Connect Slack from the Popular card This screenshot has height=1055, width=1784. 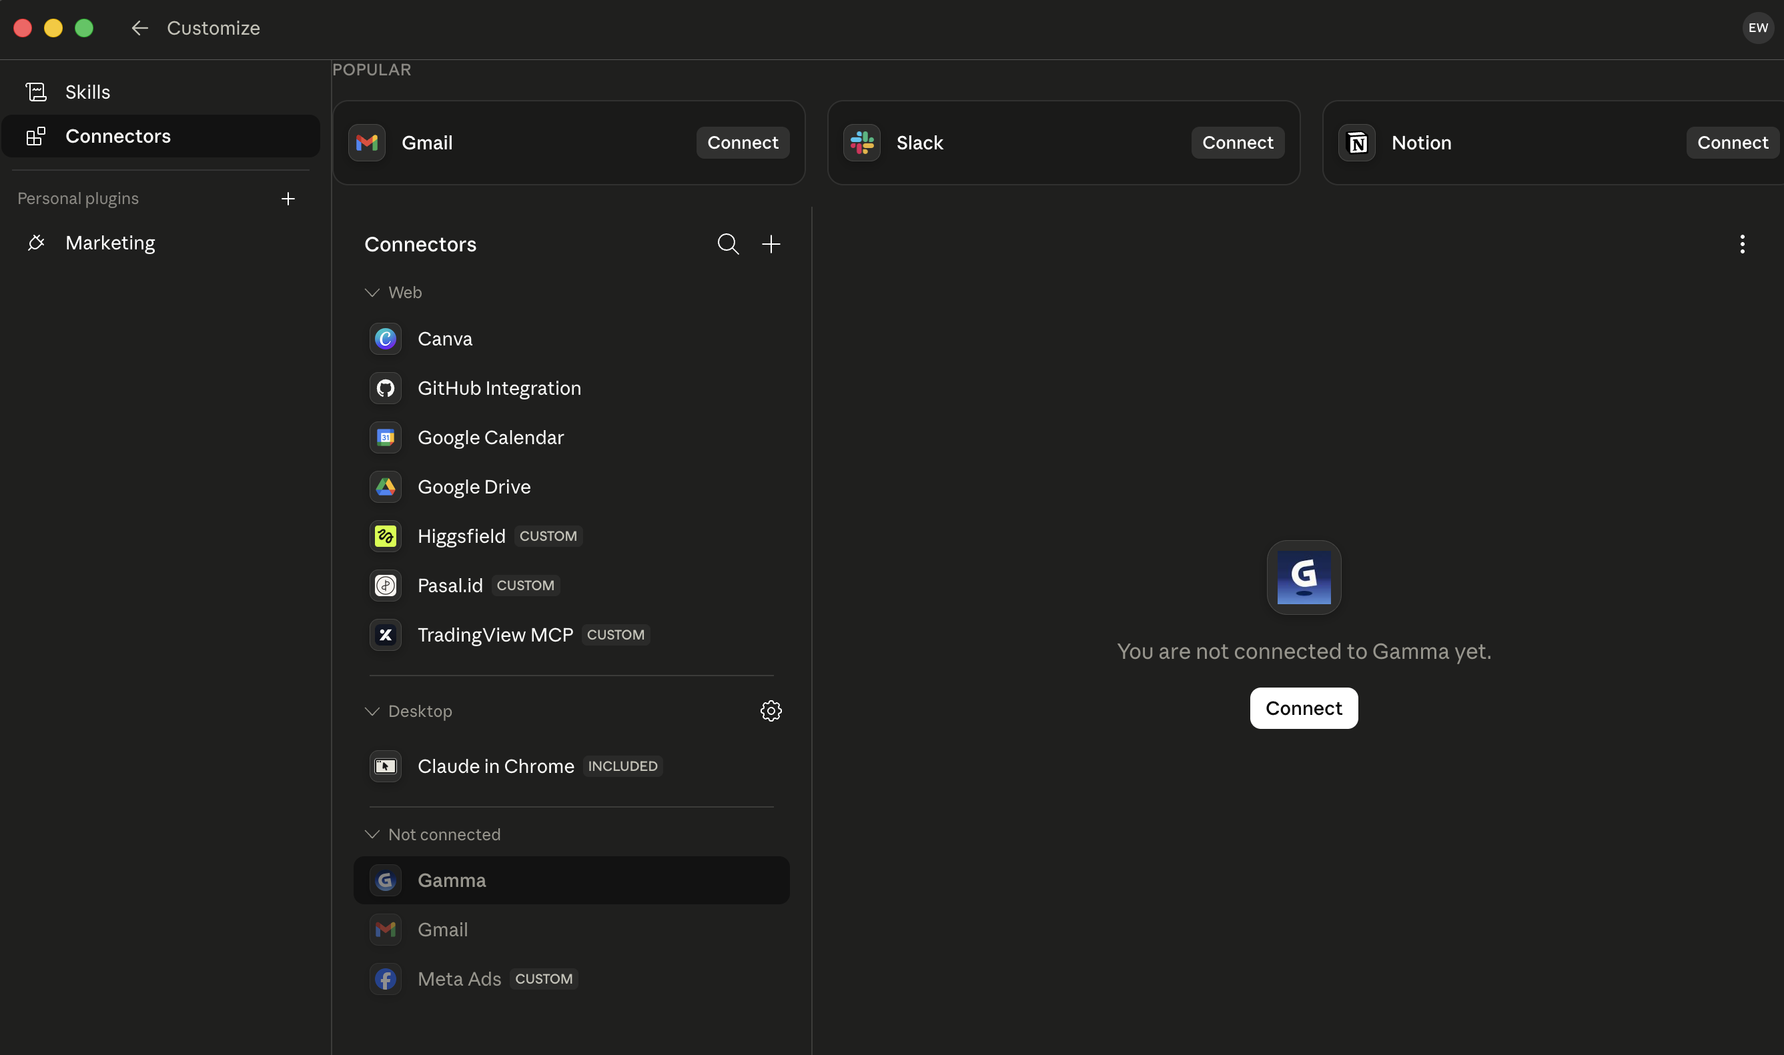pyautogui.click(x=1237, y=143)
